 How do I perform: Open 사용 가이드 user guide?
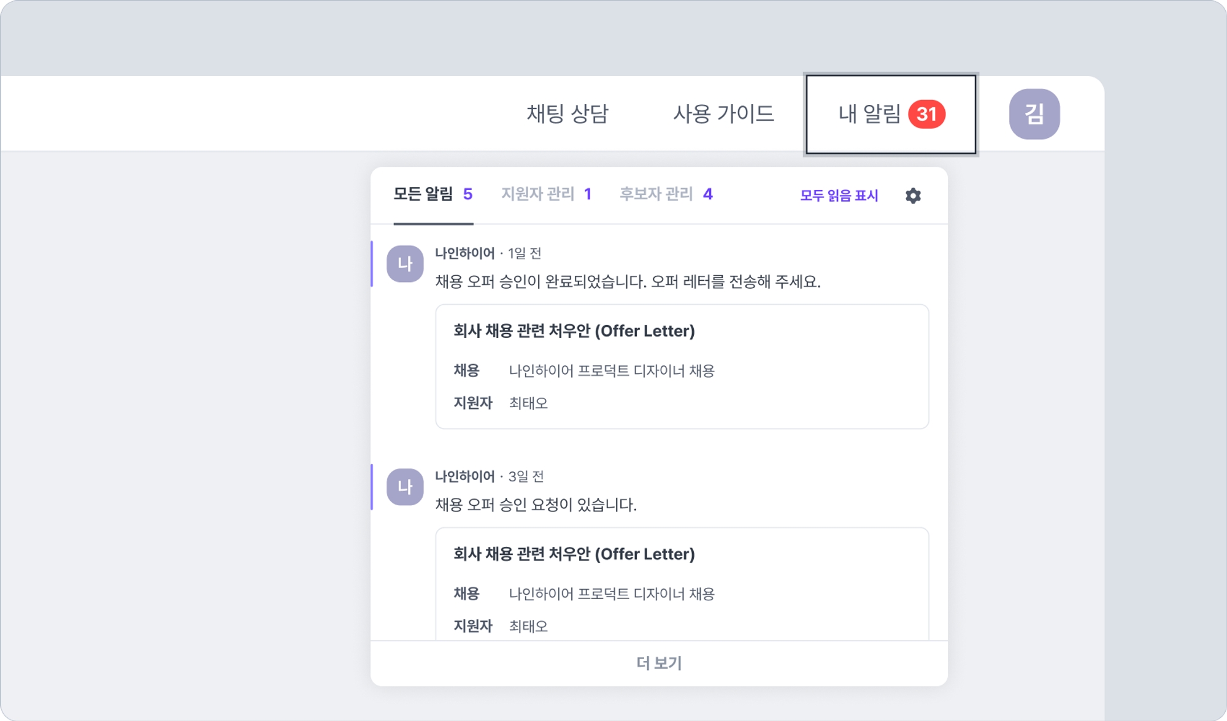pos(723,114)
